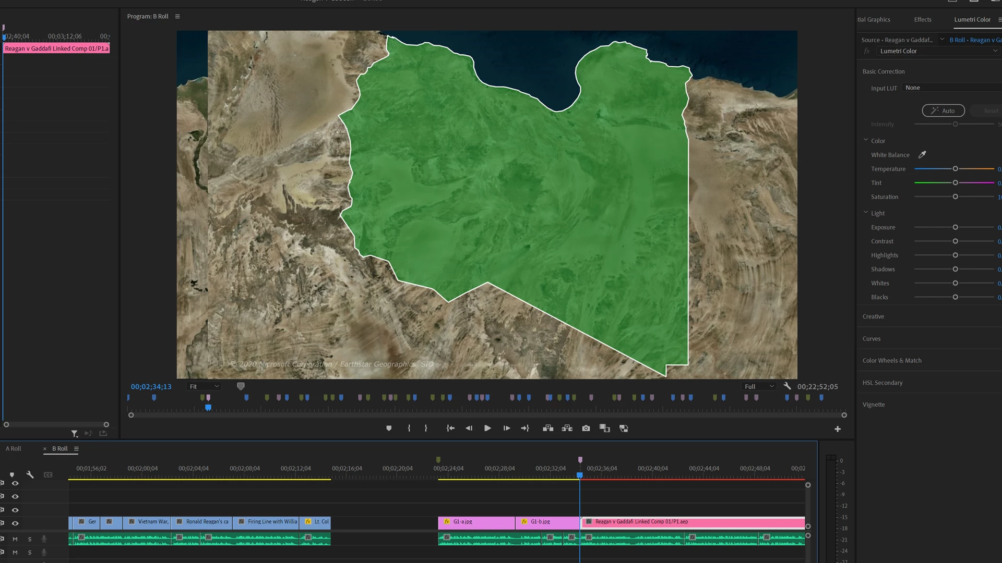Open the Fit zoom level dropdown
Image resolution: width=1002 pixels, height=563 pixels.
(204, 387)
